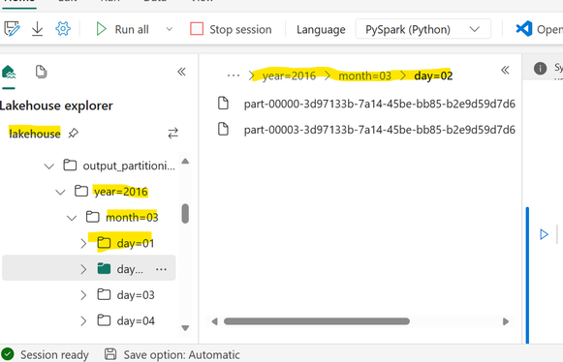Click the horizontal scrollbar left arrow
Viewport: 563px width, 362px height.
[x=214, y=321]
